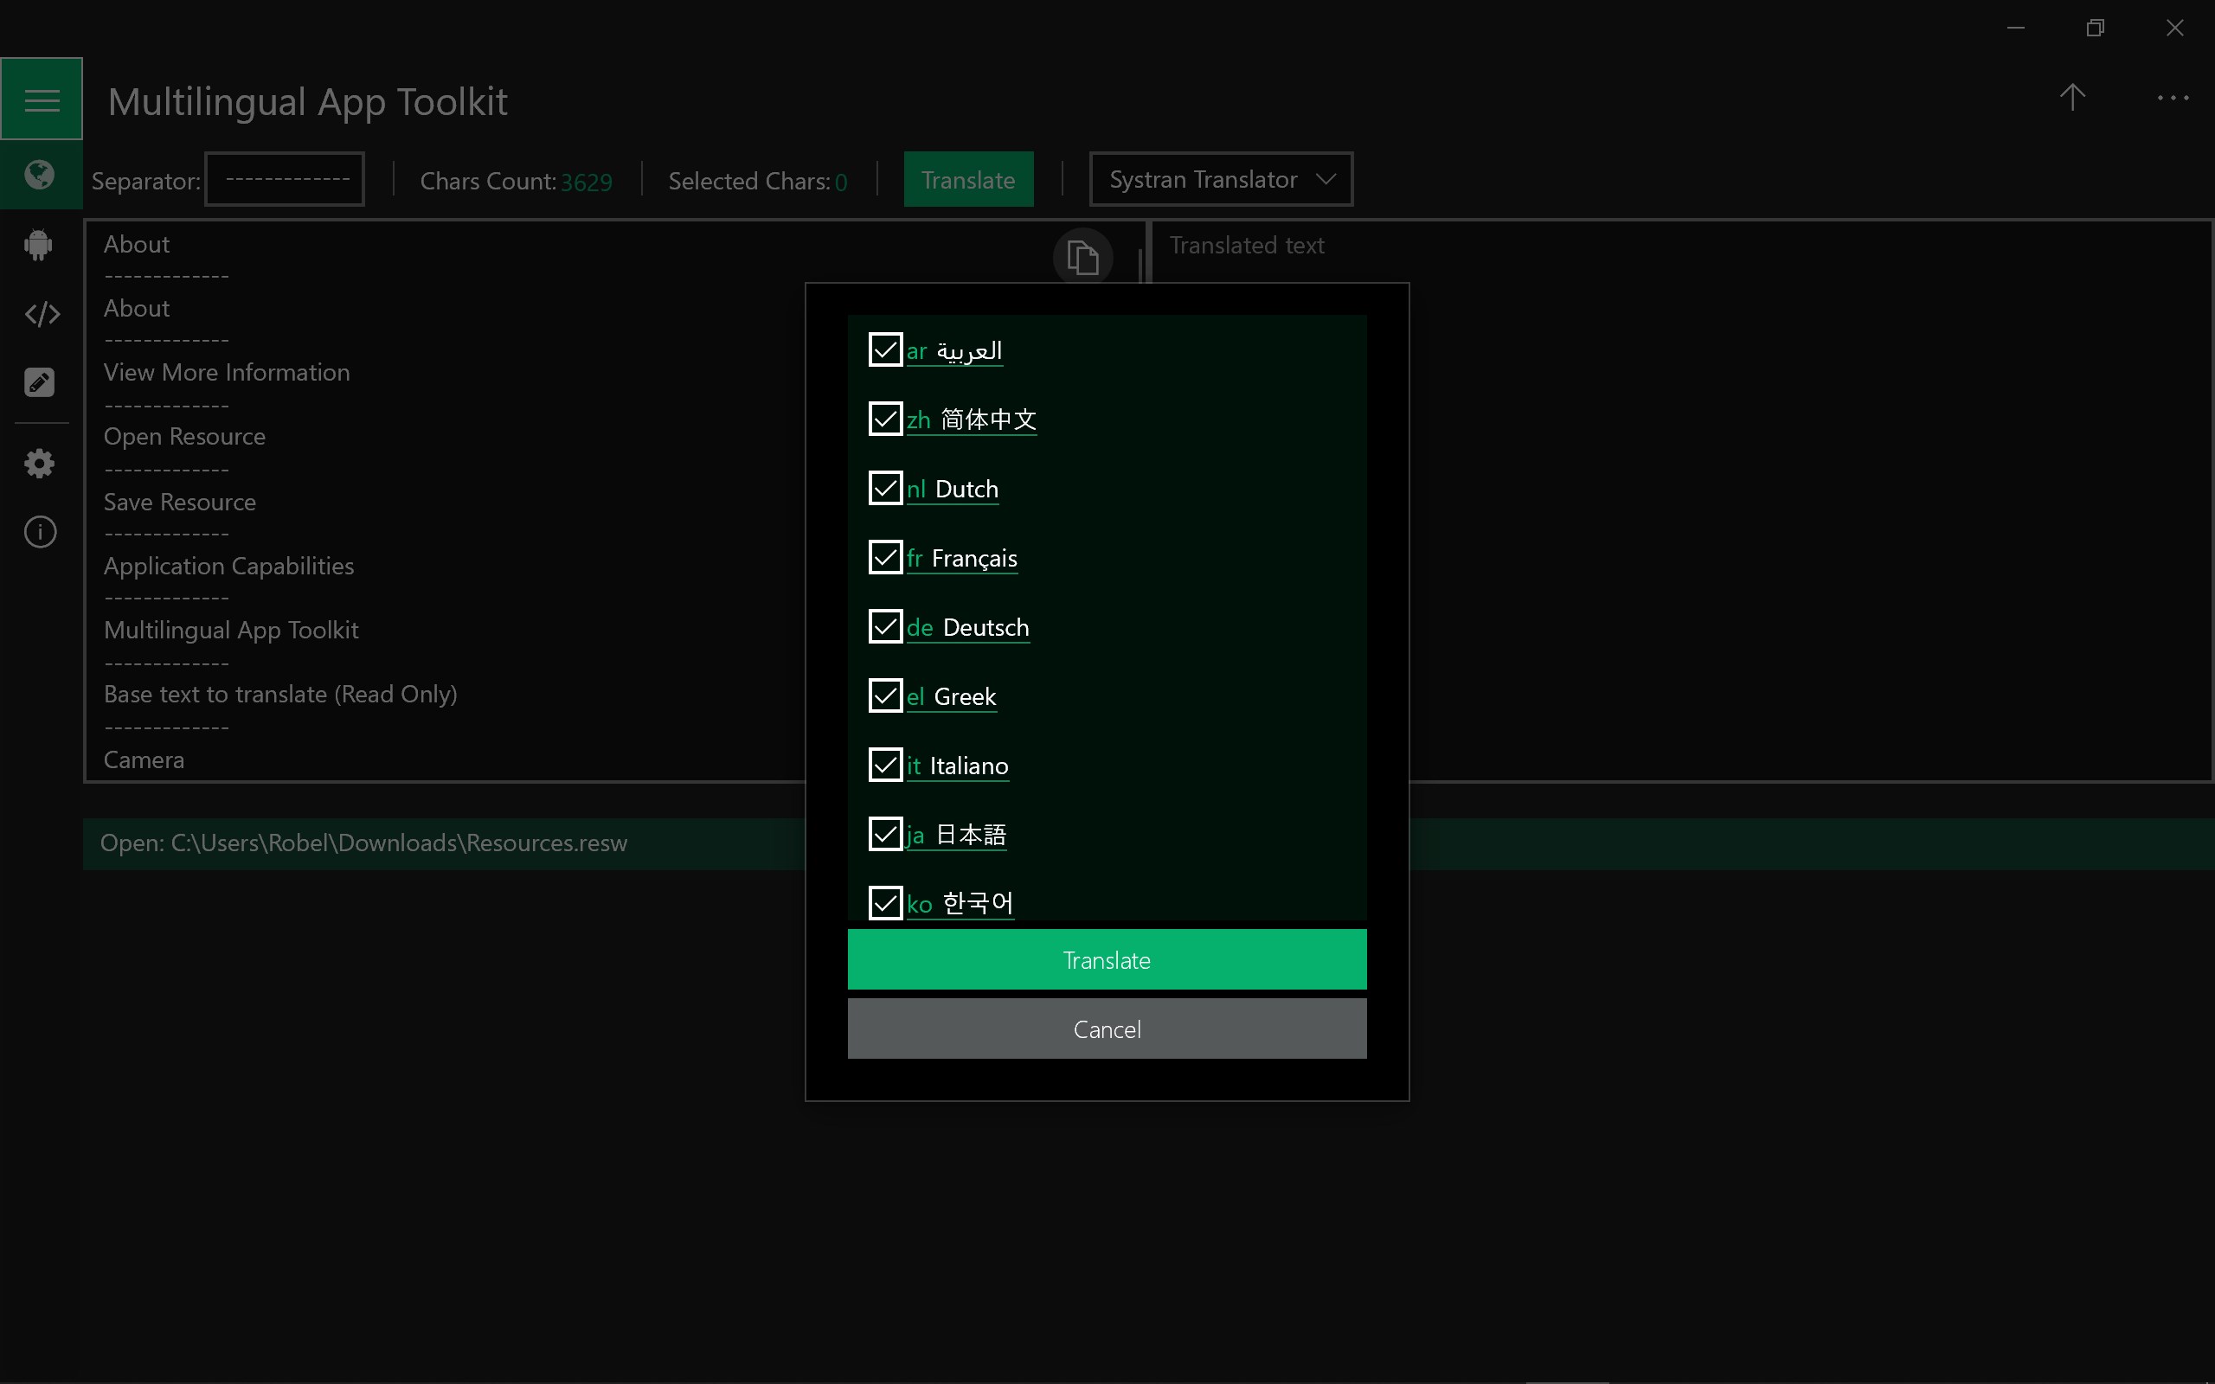Uncheck the de Deutsch checkbox
Image resolution: width=2215 pixels, height=1384 pixels.
pyautogui.click(x=885, y=626)
